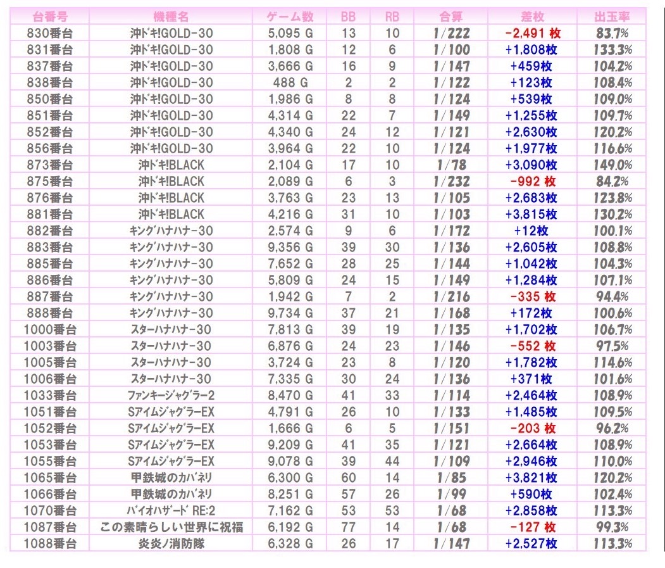Select the 合算 column header
Screen dimensions: 665x568
451,16
